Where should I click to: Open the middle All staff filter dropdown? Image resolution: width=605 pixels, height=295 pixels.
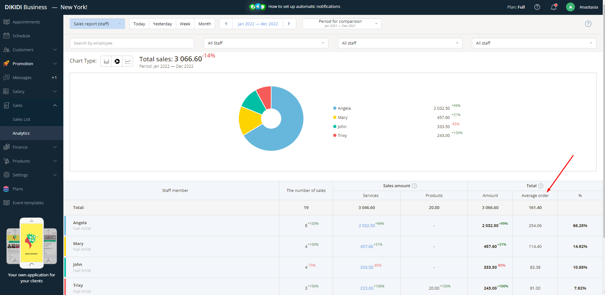point(400,43)
